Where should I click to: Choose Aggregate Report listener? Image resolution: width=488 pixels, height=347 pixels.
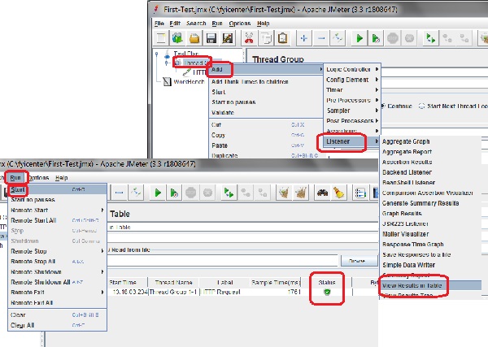[431, 152]
